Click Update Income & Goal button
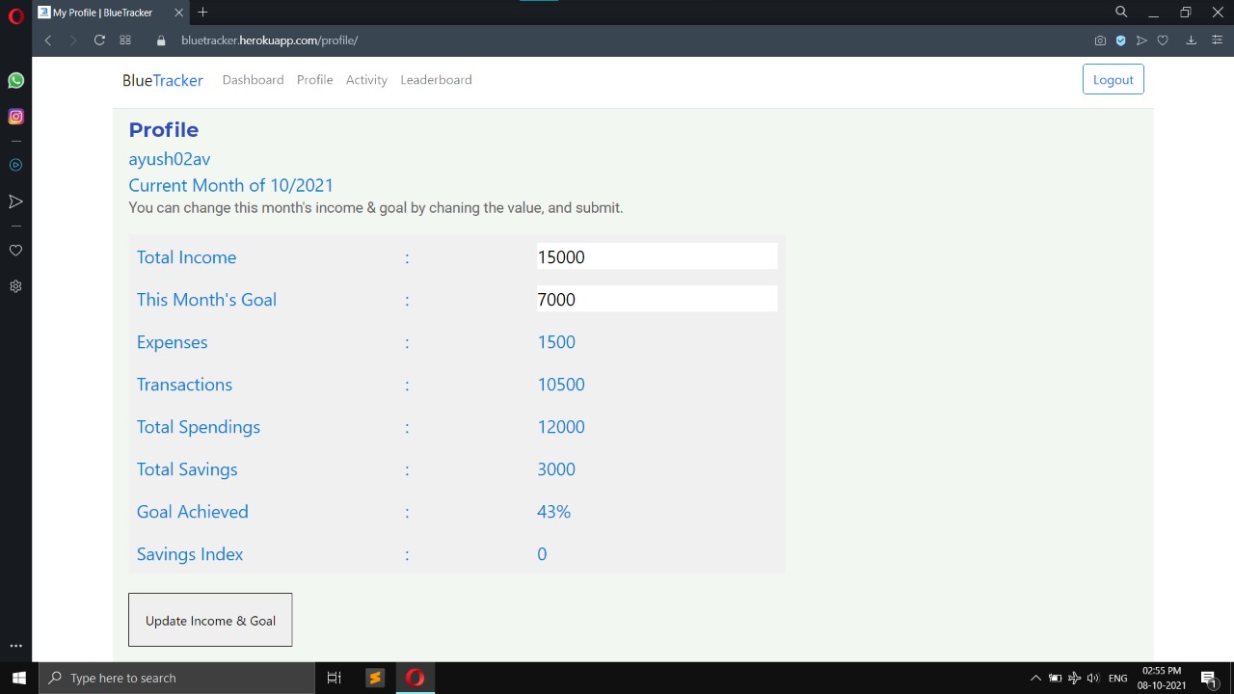The height and width of the screenshot is (694, 1234). (x=210, y=620)
